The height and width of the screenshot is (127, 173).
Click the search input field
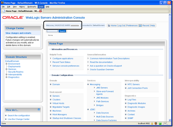52,31
